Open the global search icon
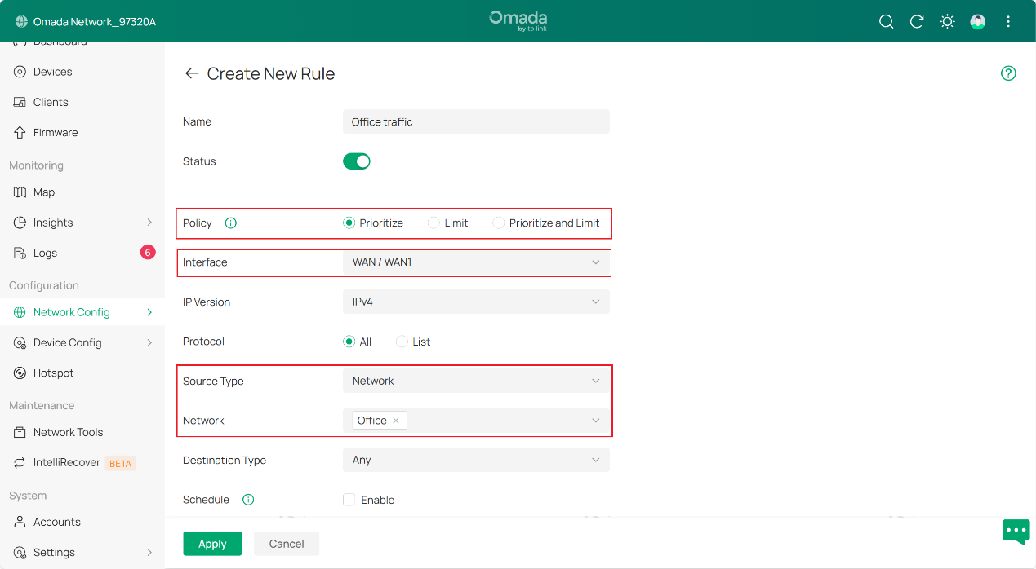 coord(886,21)
